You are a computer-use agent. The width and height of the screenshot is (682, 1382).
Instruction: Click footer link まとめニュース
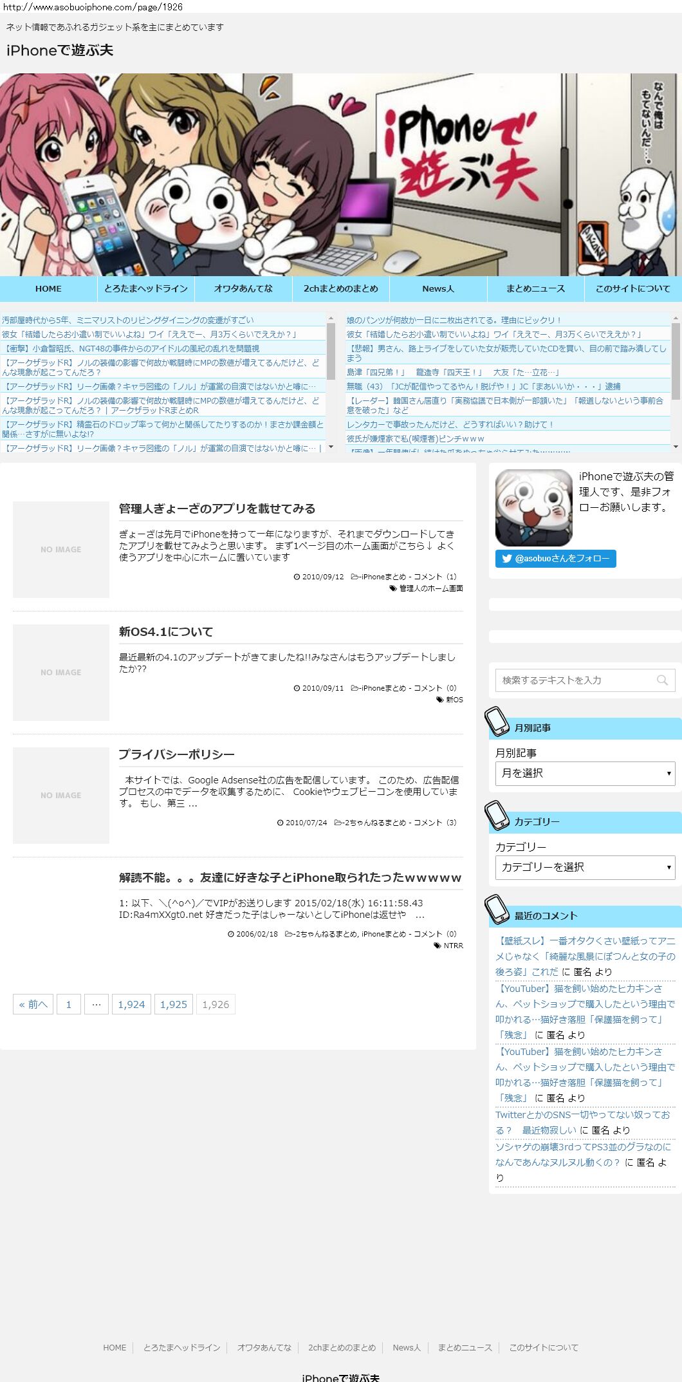coord(465,1347)
